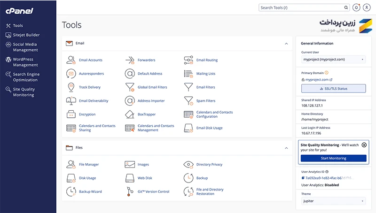Click File and Directory Restoration icon
The image size is (376, 213).
tap(188, 191)
